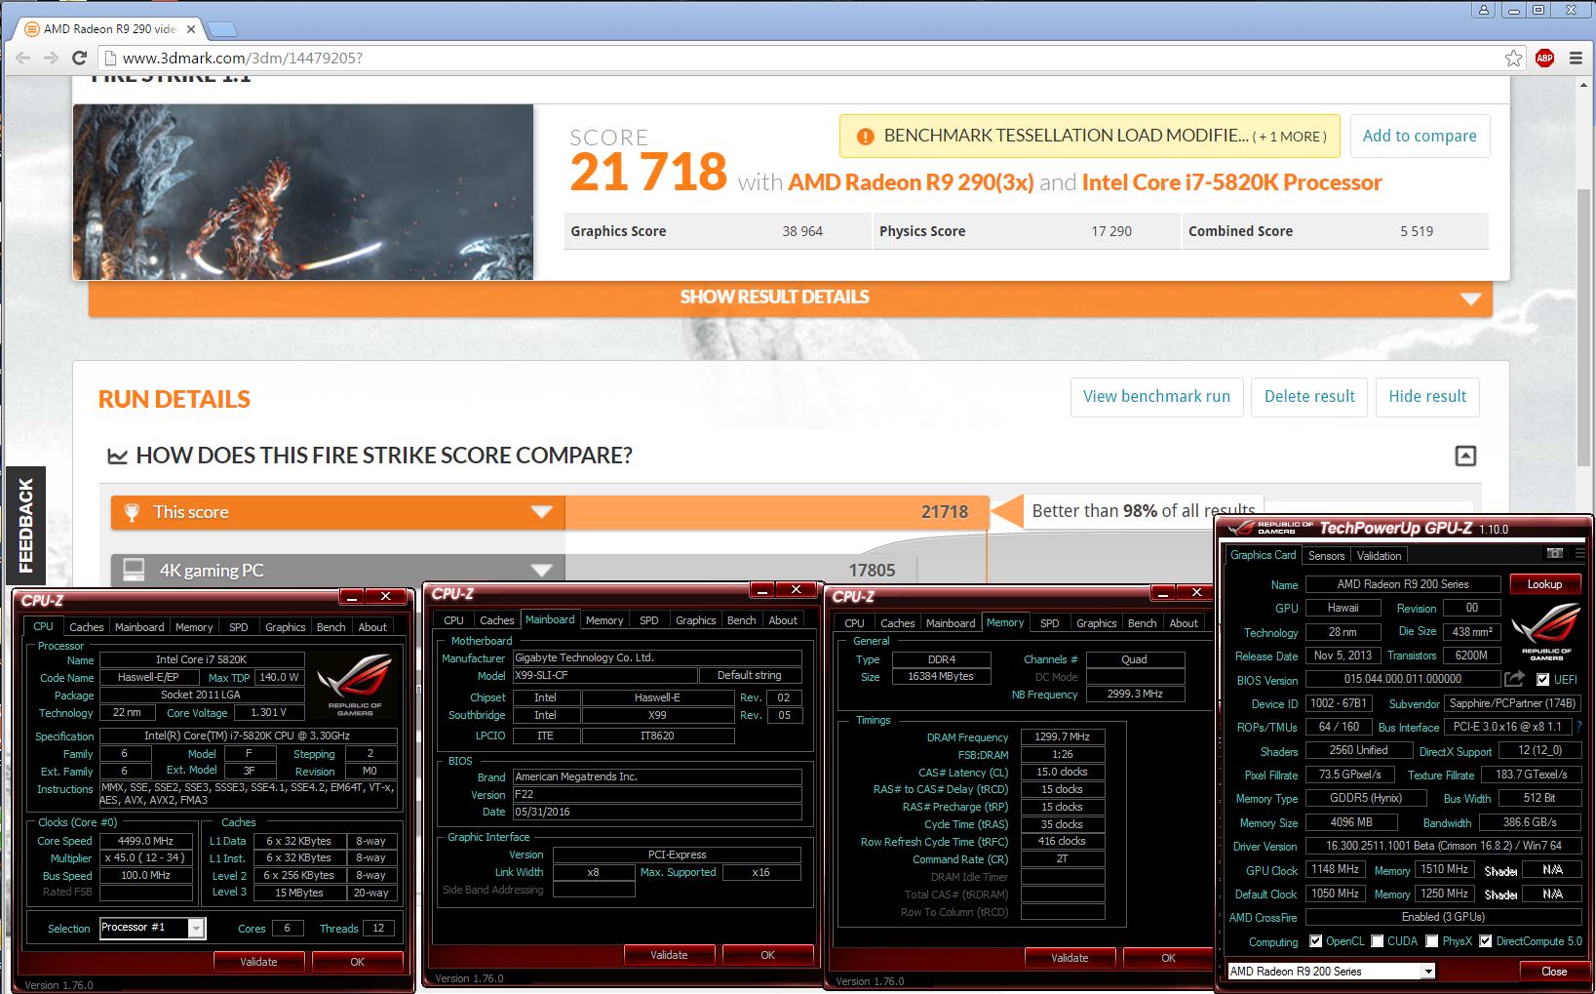Close the CPU-Z Mainboard window
This screenshot has height=994, width=1596.
click(x=797, y=589)
